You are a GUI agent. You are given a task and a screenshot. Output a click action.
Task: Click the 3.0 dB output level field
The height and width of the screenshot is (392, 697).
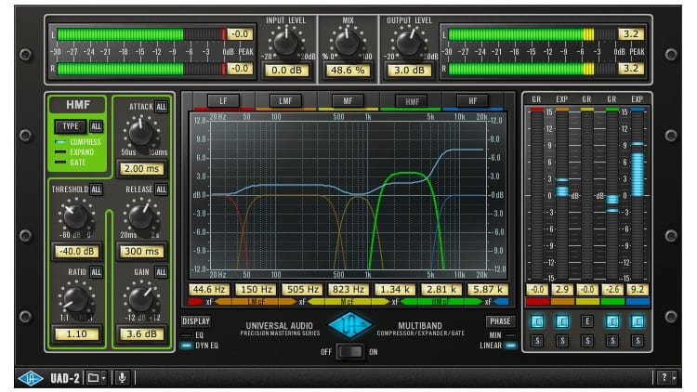[x=409, y=71]
